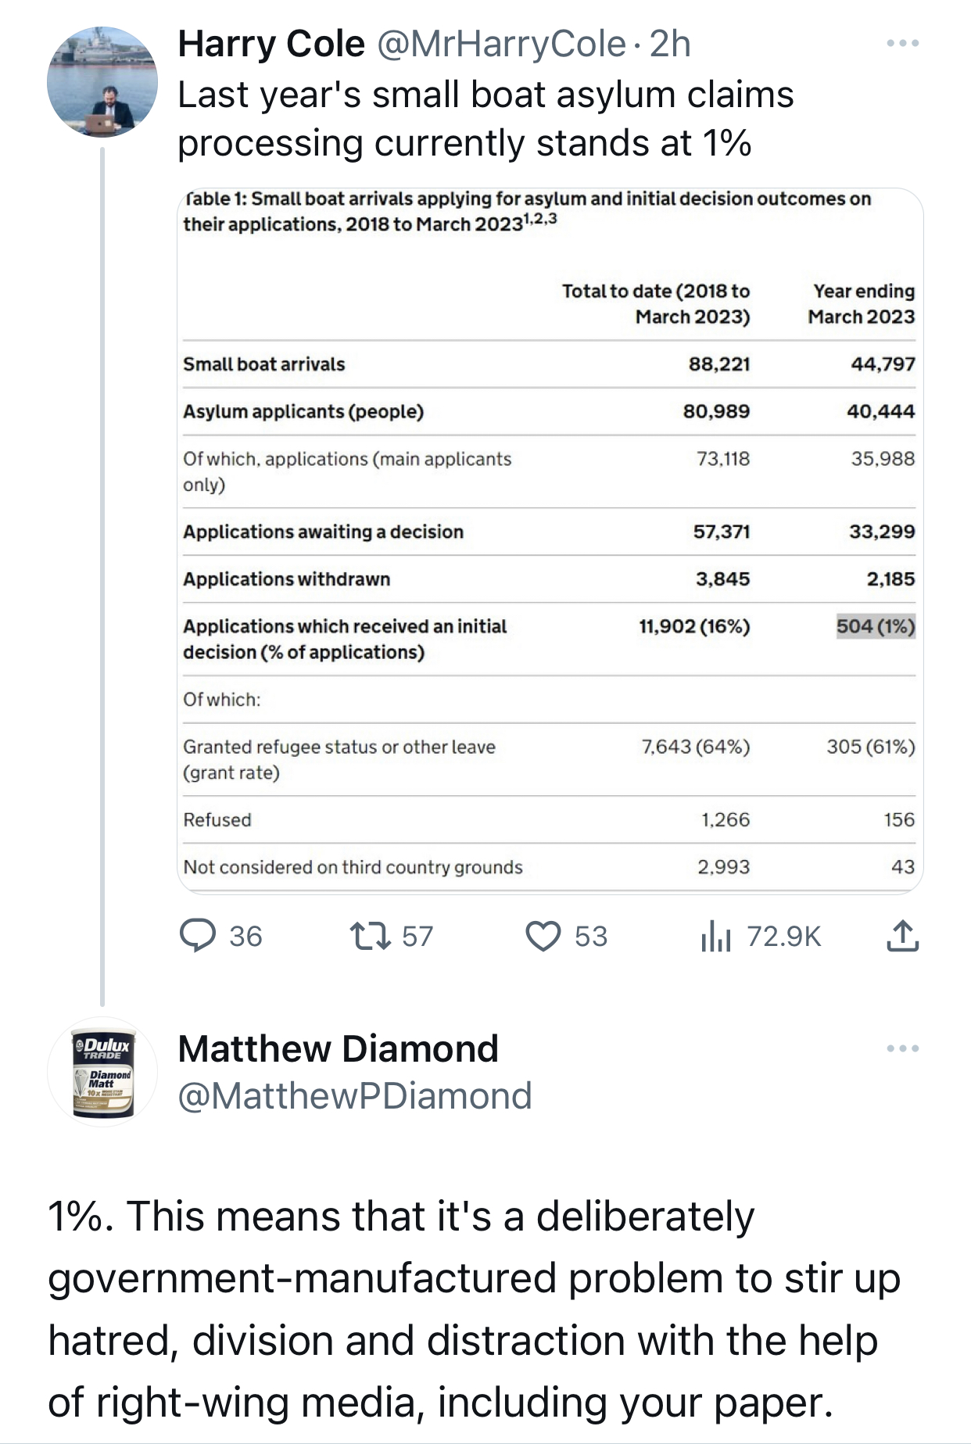The image size is (971, 1444).
Task: Click Matthew Diamond's display name
Action: tap(338, 1048)
